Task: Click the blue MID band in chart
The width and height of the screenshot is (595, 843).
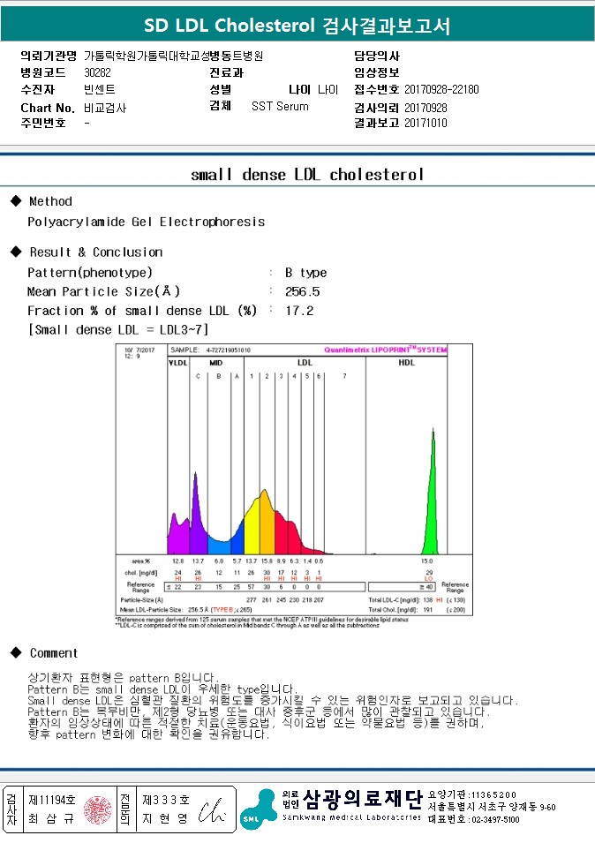Action: (219, 543)
